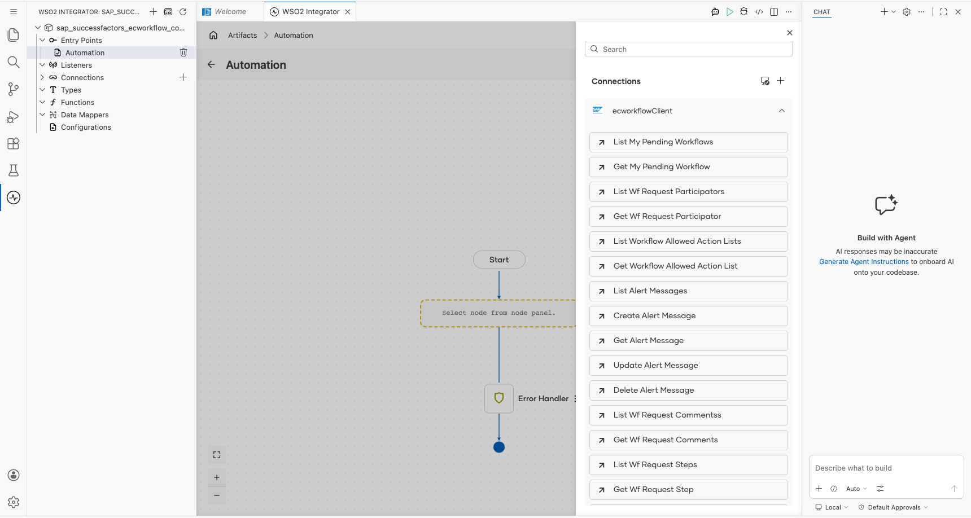Fit diagram to screen
The image size is (971, 518).
[x=217, y=455]
